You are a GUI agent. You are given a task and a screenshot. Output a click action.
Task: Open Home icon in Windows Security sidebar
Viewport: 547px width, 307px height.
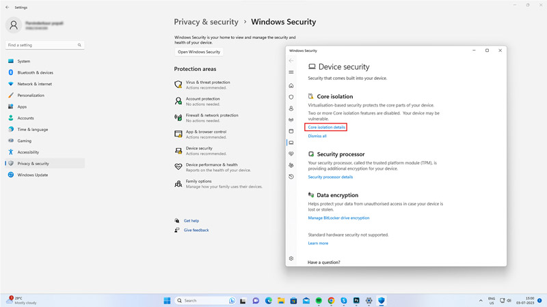291,86
